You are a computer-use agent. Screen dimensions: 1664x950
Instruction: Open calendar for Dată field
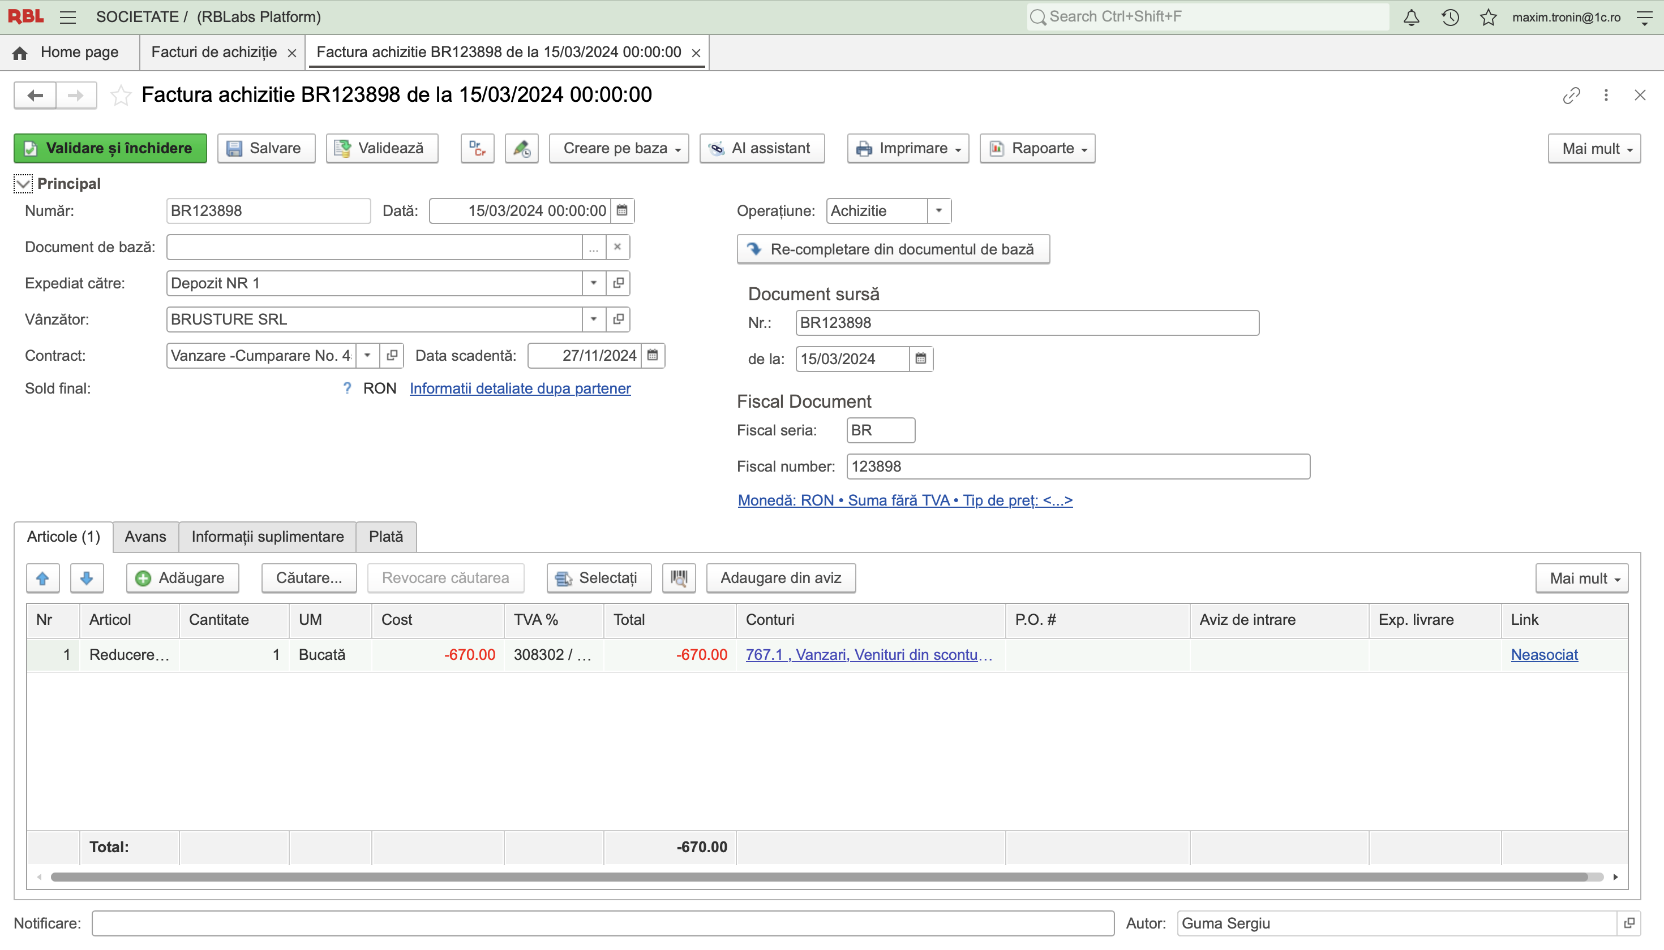(x=623, y=211)
